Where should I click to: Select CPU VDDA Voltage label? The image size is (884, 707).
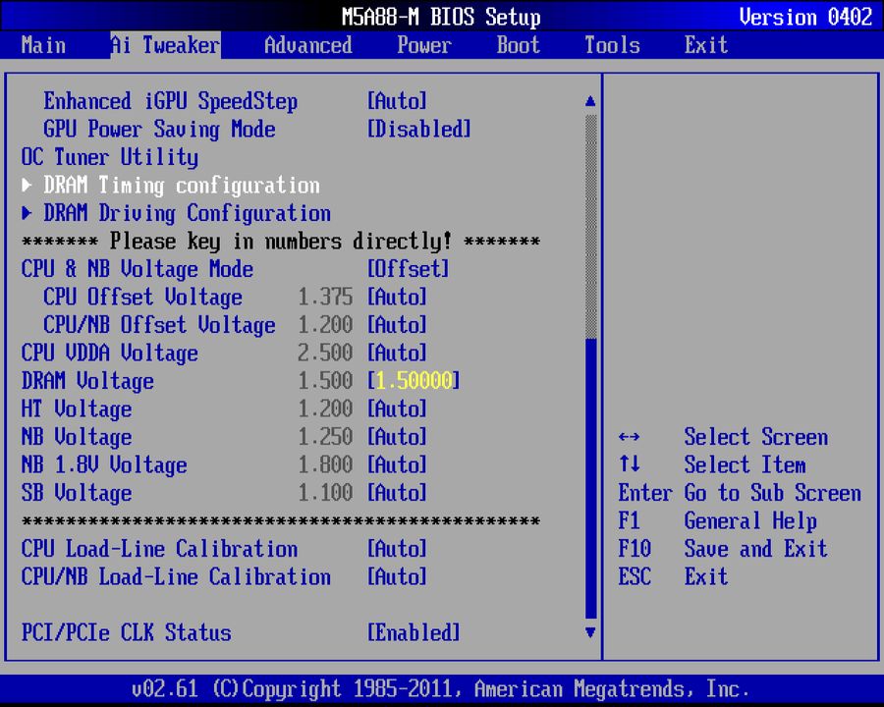[109, 353]
